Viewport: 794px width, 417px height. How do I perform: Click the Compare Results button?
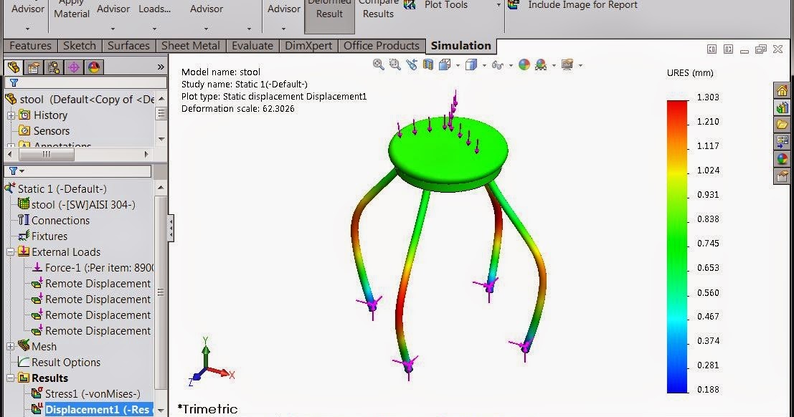378,11
